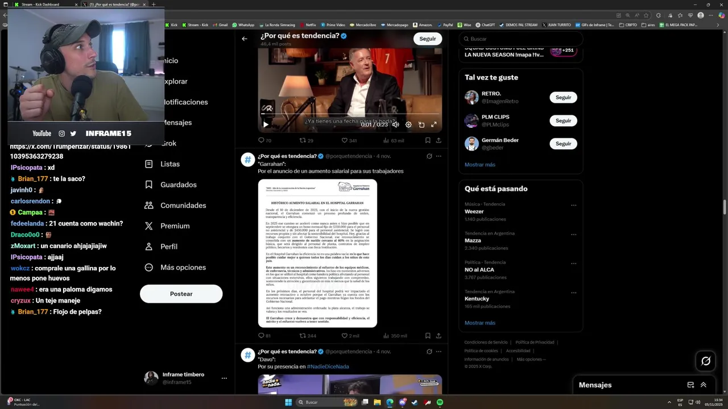Reply to the post with 70 comments
Screen dimensions: 728x409
[x=264, y=140]
